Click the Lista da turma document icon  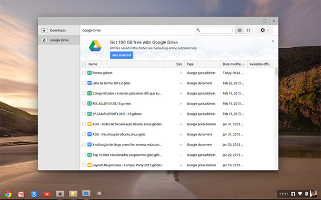click(89, 83)
